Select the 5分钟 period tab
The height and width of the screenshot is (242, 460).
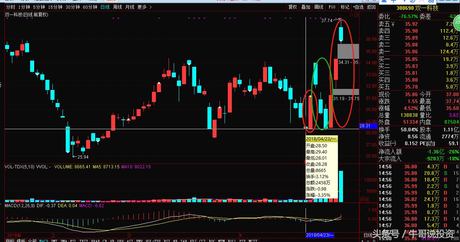click(x=39, y=7)
